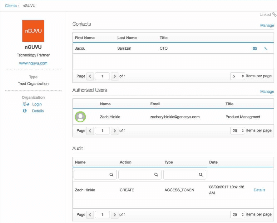Image resolution: width=277 pixels, height=223 pixels.
Task: Open Authorized Users items per page dropdown
Action: [x=238, y=131]
